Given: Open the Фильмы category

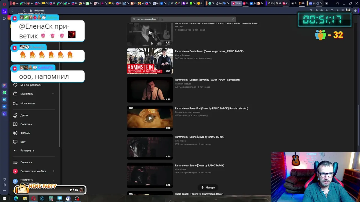Looking at the screenshot, I should [x=25, y=133].
